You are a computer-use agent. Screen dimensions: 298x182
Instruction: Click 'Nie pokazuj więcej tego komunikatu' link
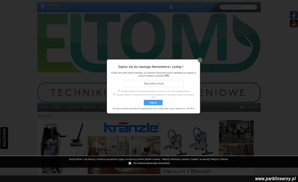coord(152,163)
